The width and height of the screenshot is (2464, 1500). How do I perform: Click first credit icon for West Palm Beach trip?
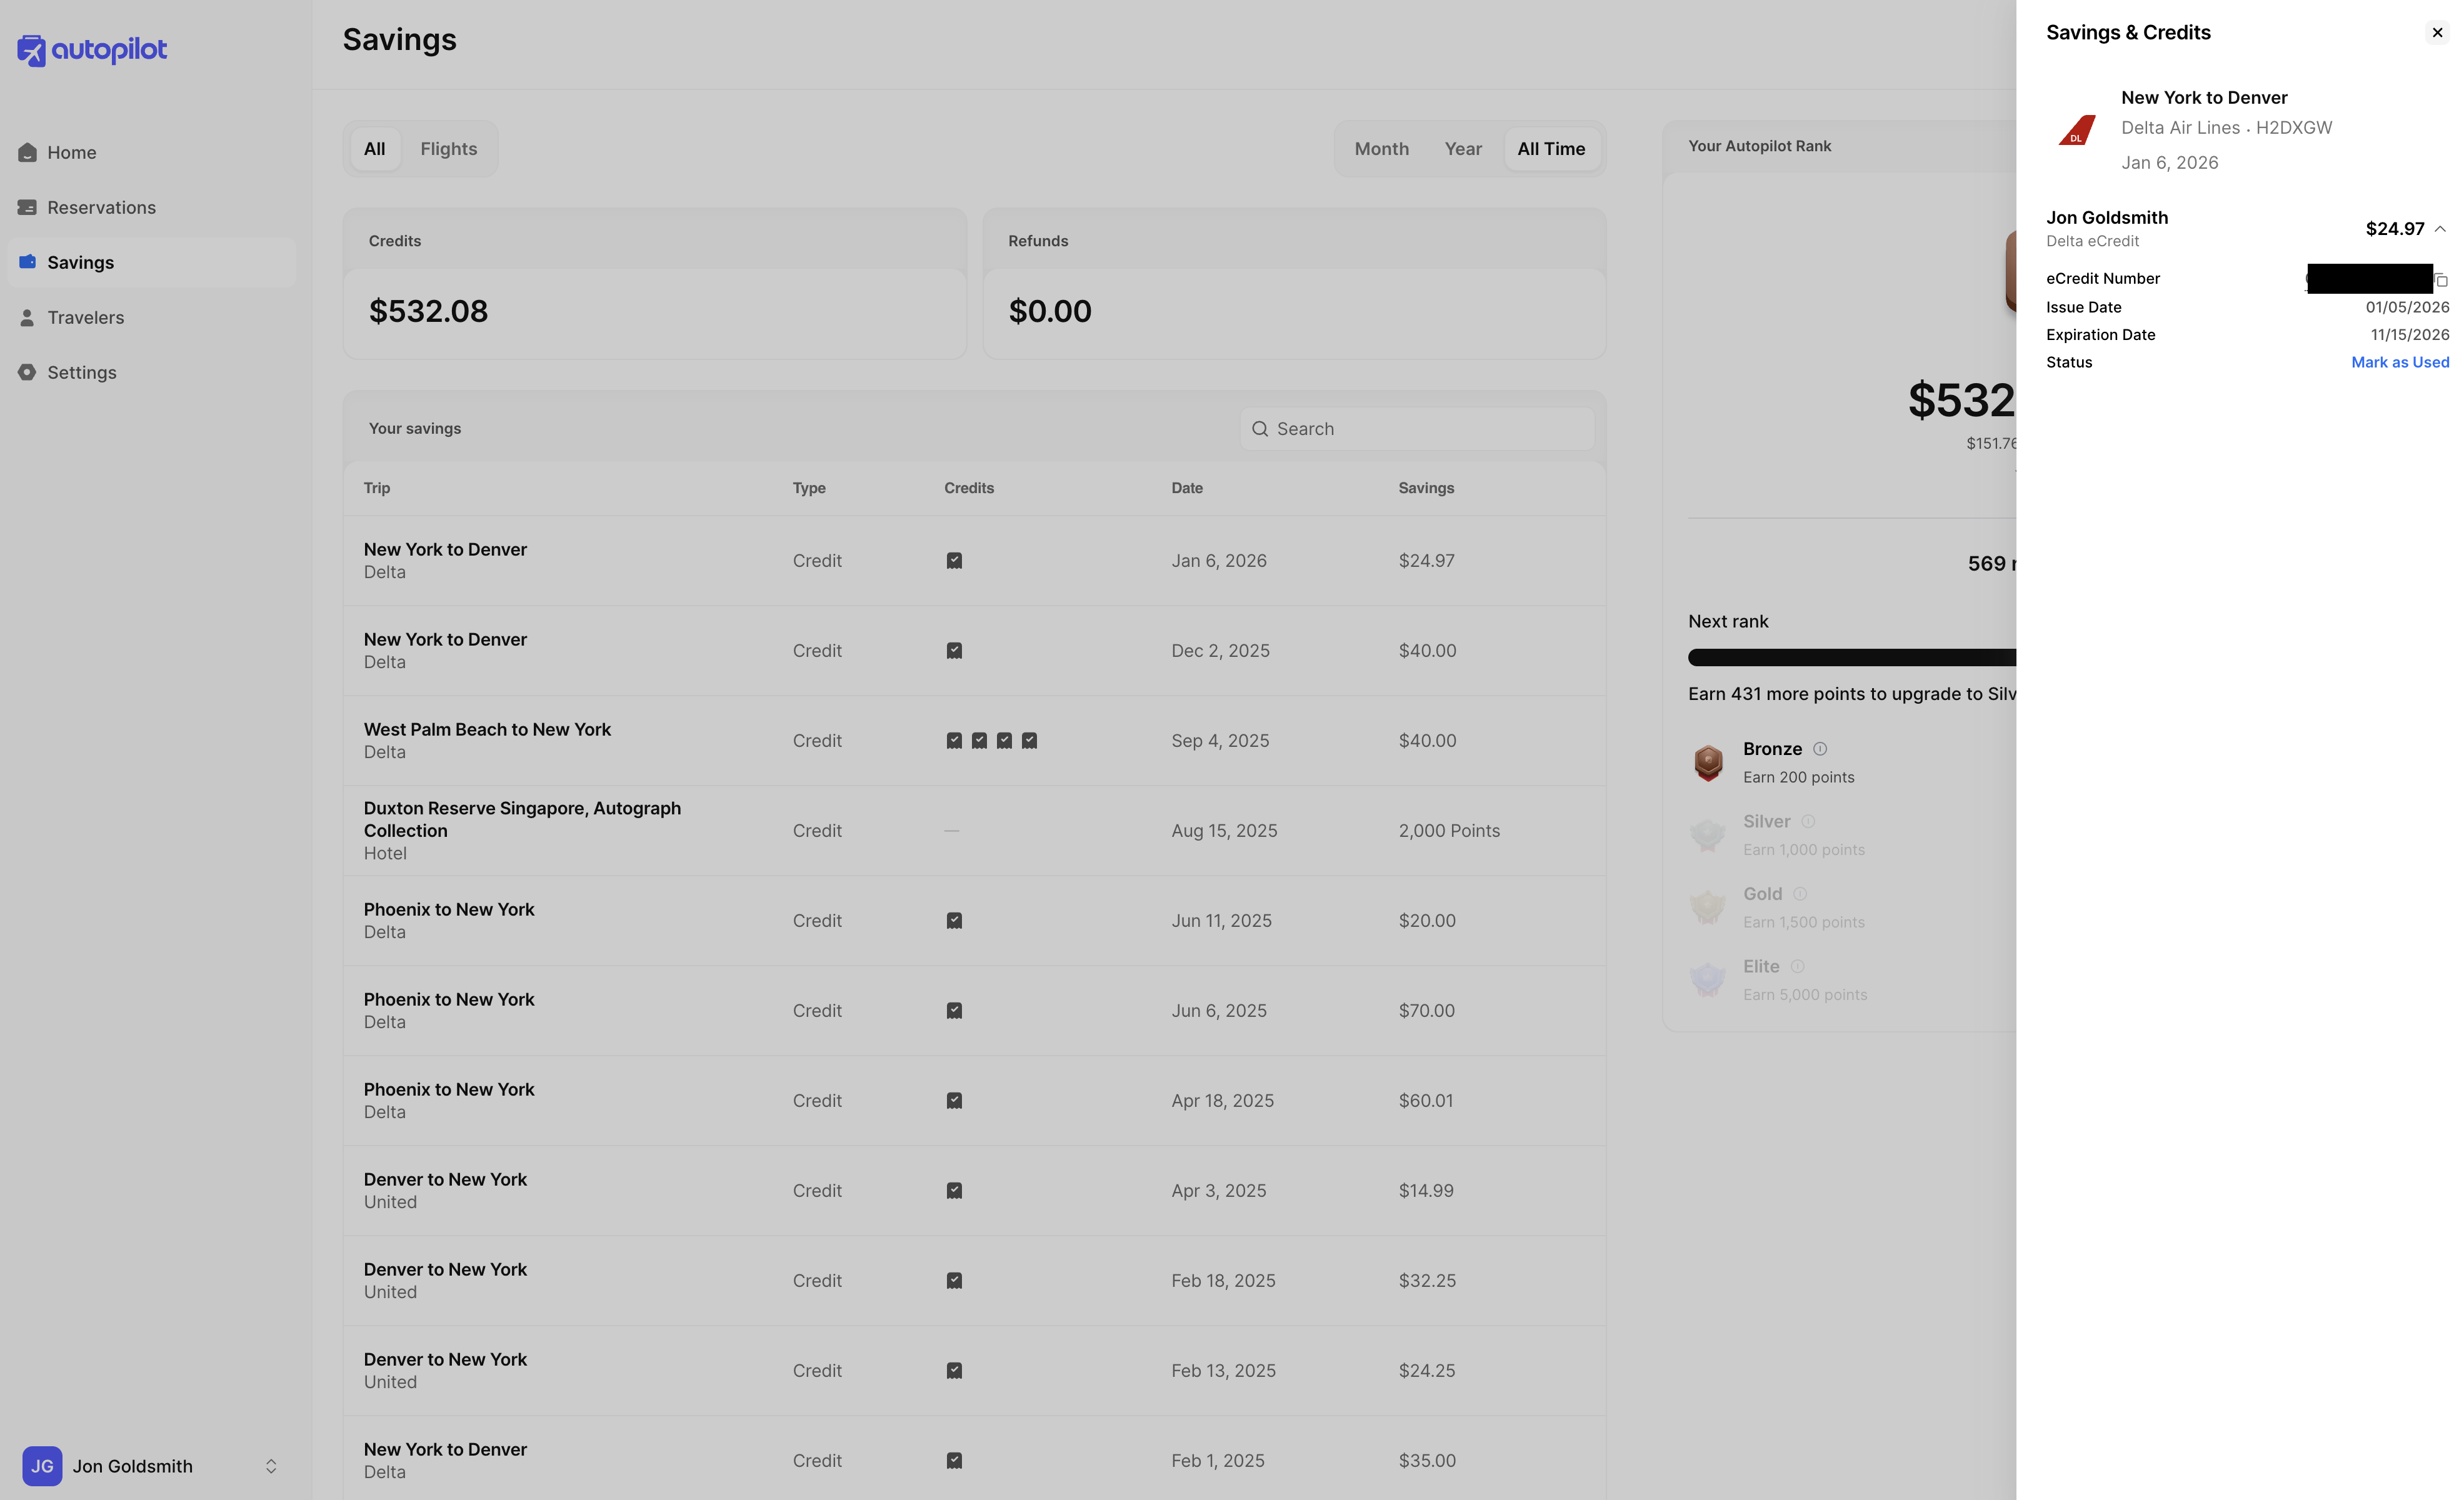tap(954, 741)
